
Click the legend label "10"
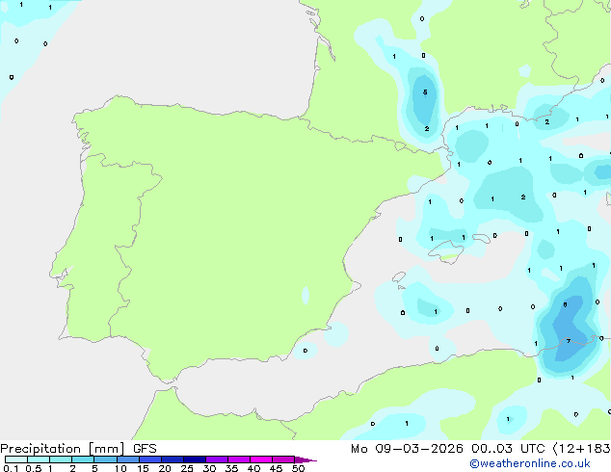pos(120,468)
